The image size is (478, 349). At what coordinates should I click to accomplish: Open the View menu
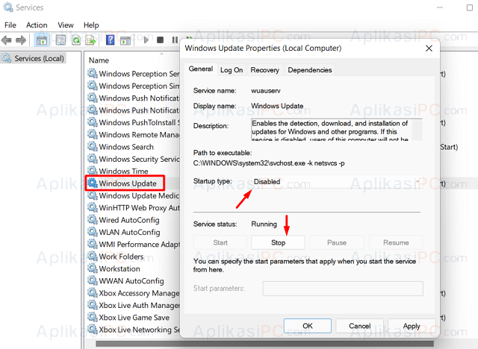click(66, 25)
